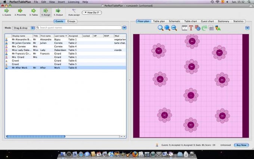Viewport: 254px width, 159px height.
Task: Select the red Text tool icon
Action: coord(191,28)
